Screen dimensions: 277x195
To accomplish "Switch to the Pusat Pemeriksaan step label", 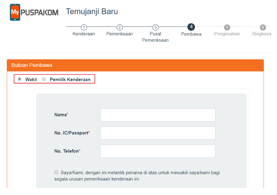I will tap(155, 37).
